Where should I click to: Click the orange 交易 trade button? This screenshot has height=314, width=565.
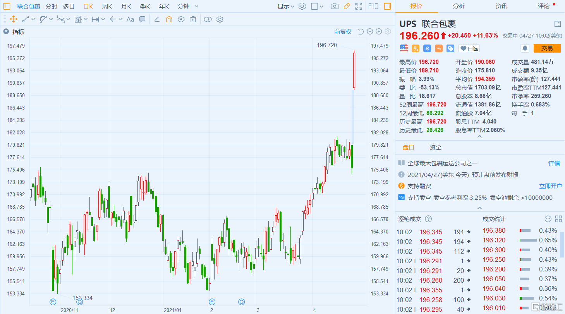click(x=547, y=48)
